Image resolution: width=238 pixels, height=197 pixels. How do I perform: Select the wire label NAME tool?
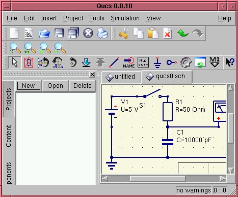tap(129, 62)
